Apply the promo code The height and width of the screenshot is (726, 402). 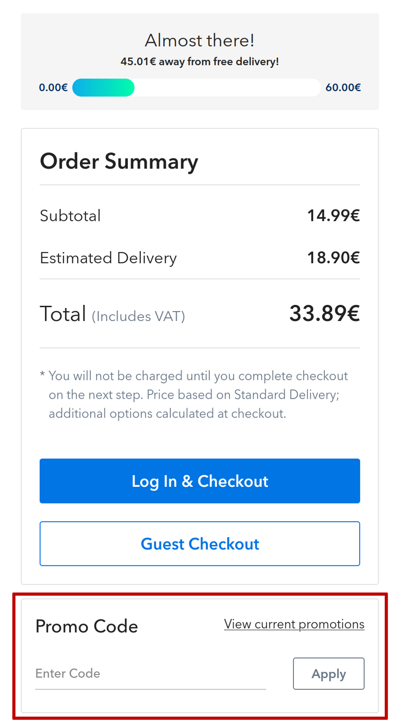[x=328, y=674]
